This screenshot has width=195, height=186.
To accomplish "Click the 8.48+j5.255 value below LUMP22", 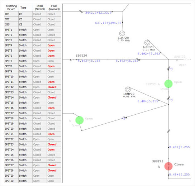I will pyautogui.click(x=148, y=101).
